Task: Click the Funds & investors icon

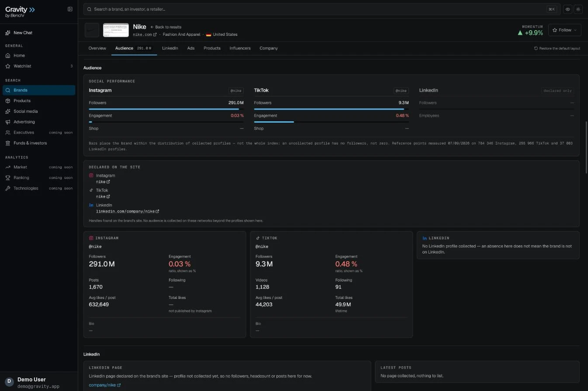Action: (8, 143)
